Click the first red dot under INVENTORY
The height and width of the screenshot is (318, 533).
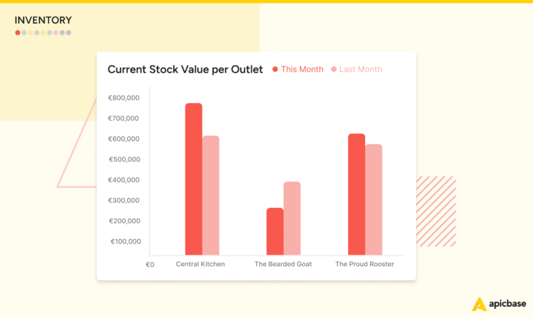(18, 33)
